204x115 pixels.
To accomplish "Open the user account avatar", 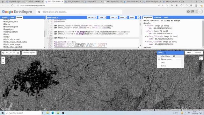I will pyautogui.click(x=200, y=11).
